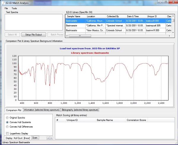Select Original Spectra radio option
Viewport: 178px width, 145px height.
pos(7,118)
